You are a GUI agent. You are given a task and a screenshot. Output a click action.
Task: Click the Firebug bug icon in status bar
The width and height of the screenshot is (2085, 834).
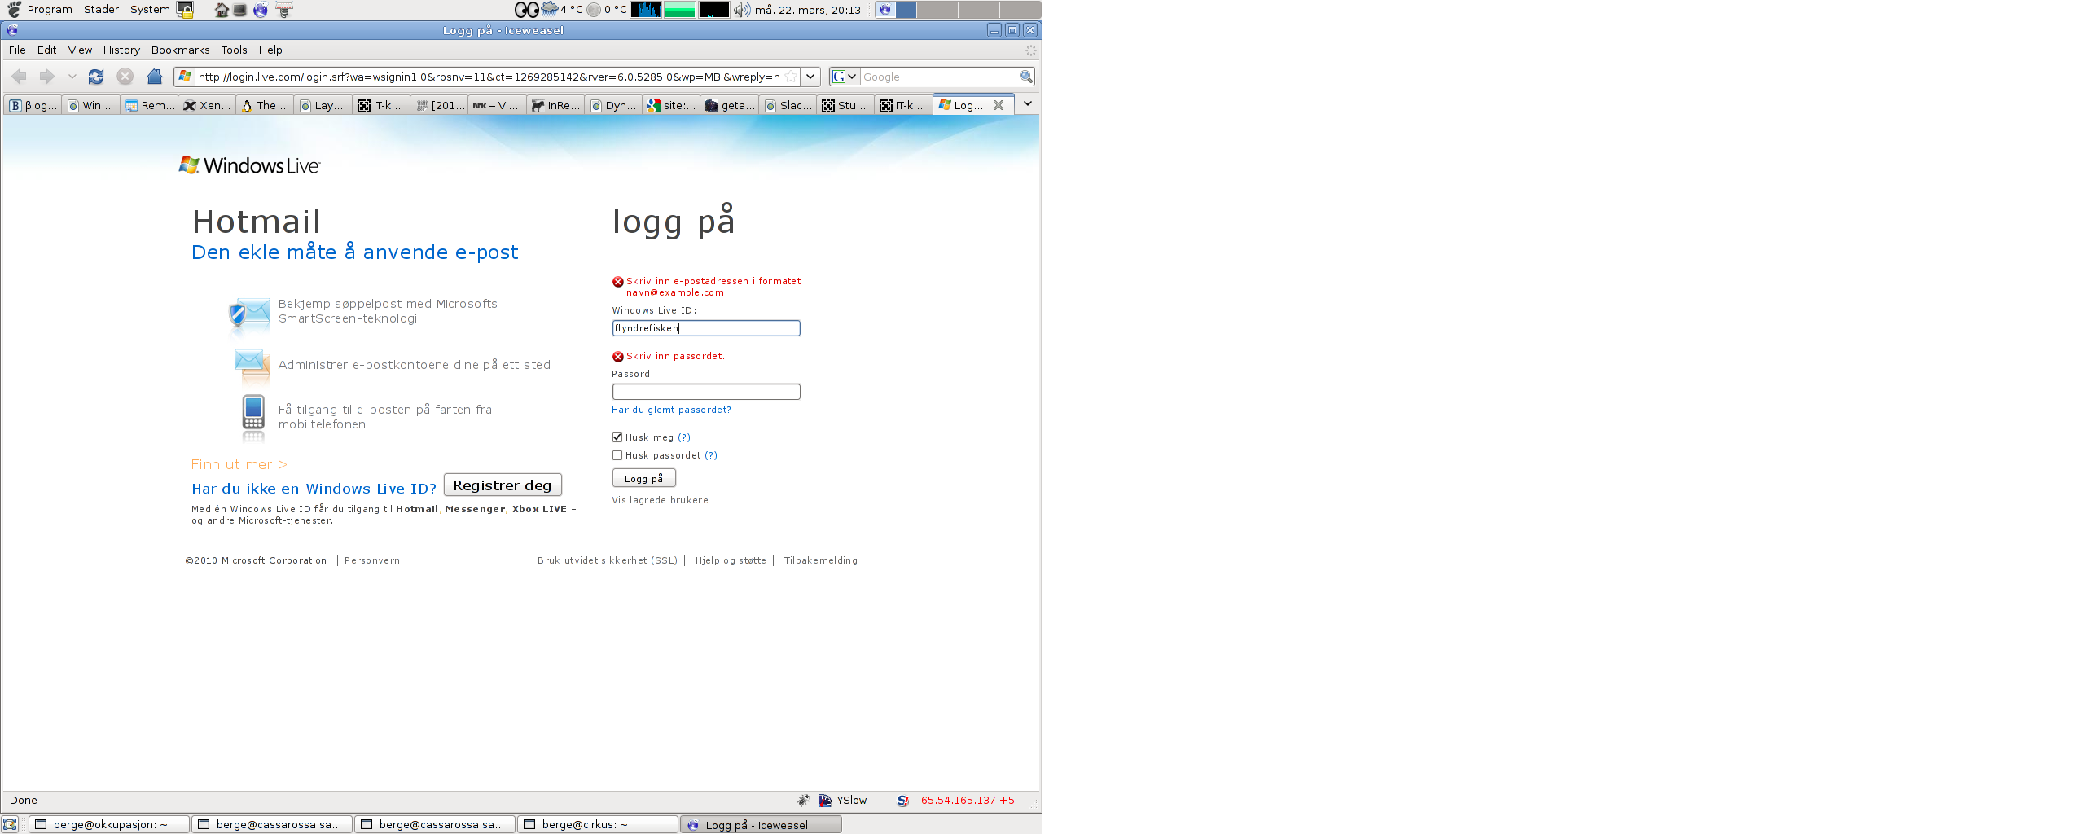pos(803,801)
